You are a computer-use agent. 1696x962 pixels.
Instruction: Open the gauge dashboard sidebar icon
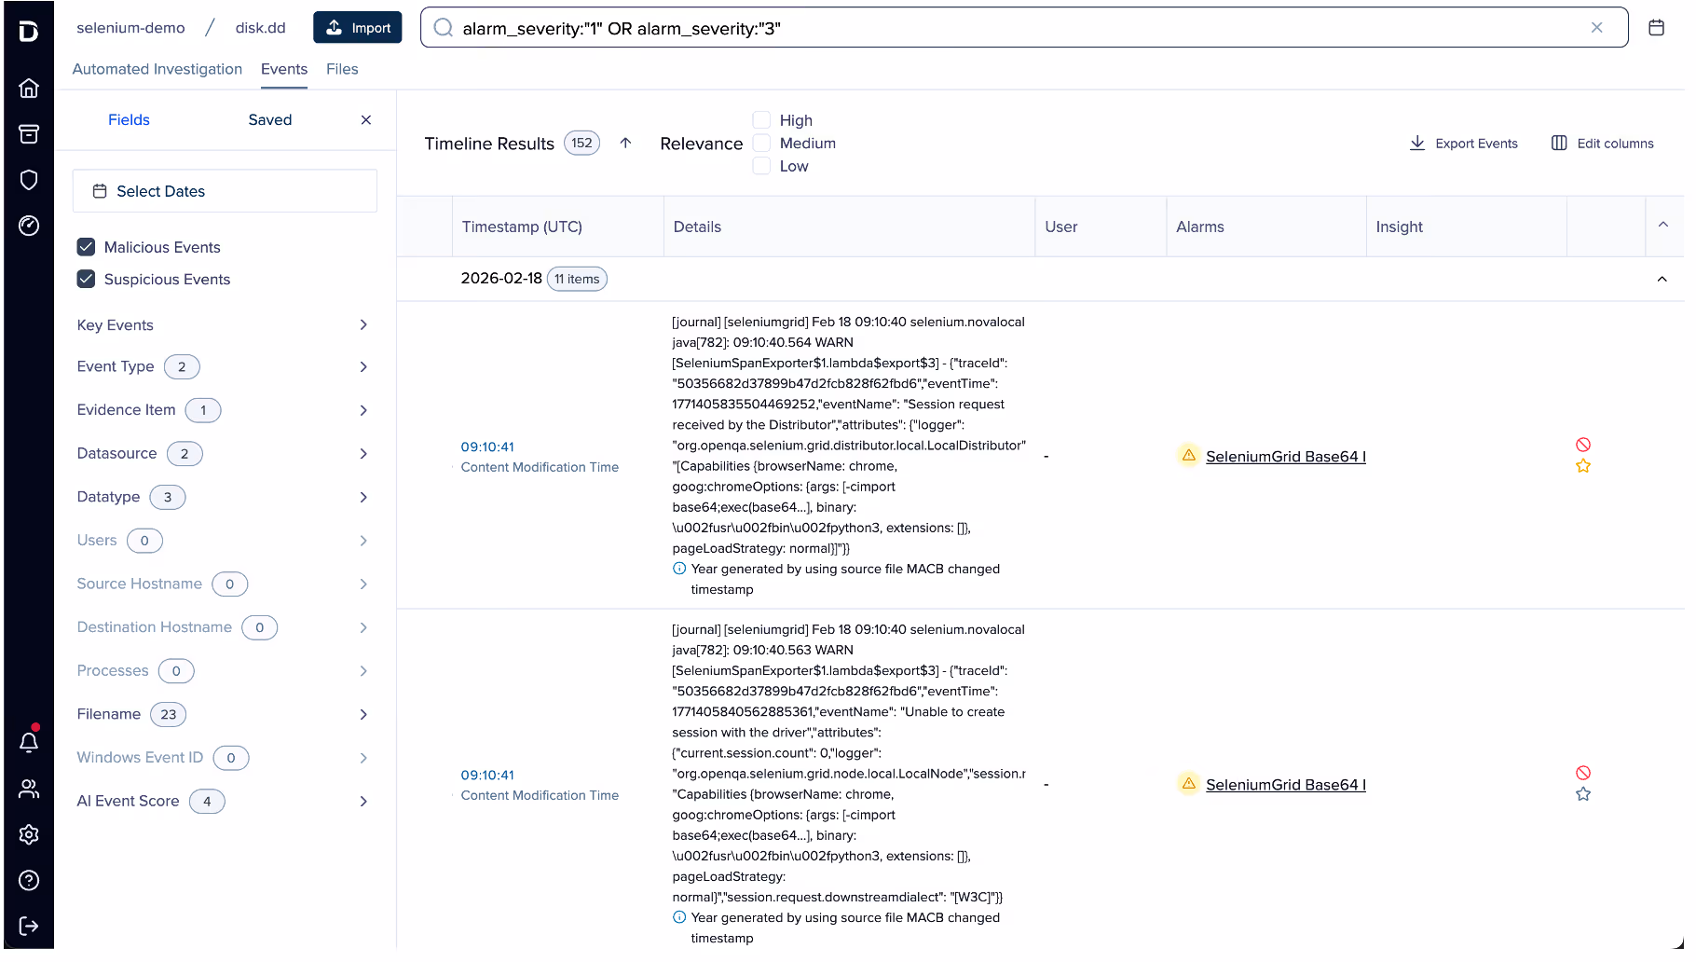tap(29, 226)
